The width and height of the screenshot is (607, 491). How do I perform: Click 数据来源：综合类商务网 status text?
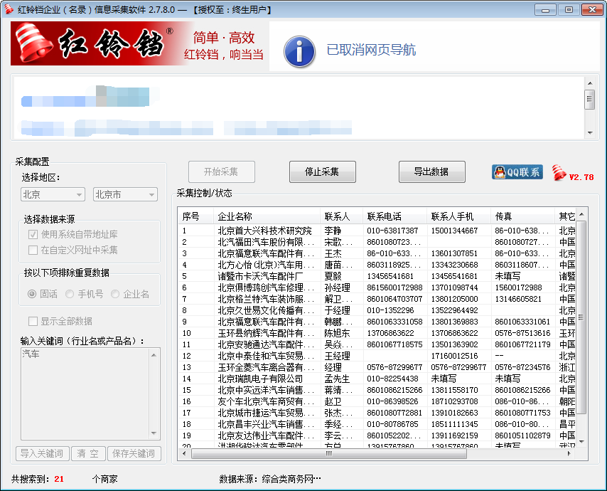pyautogui.click(x=270, y=479)
